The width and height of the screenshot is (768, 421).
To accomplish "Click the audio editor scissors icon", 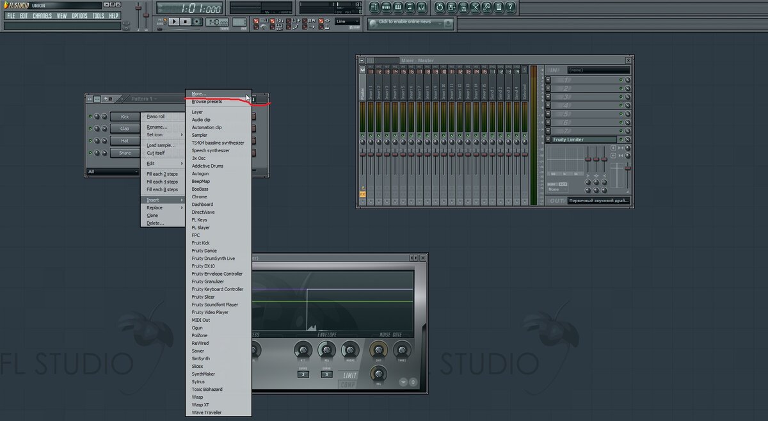I will 475,7.
